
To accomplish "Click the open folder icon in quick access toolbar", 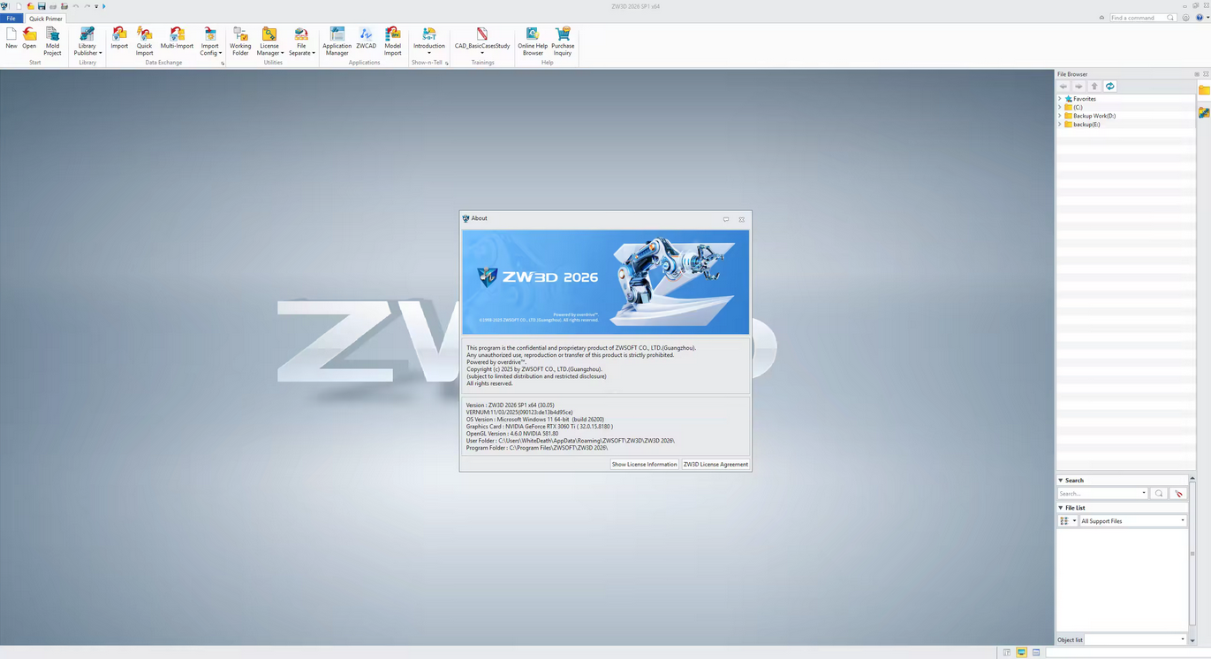I will tap(30, 6).
